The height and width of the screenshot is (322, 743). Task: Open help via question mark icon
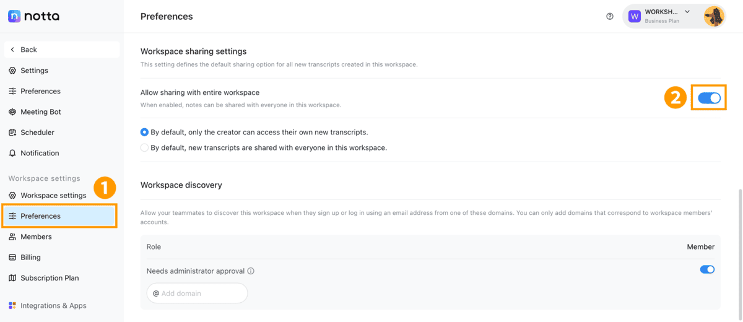(610, 16)
